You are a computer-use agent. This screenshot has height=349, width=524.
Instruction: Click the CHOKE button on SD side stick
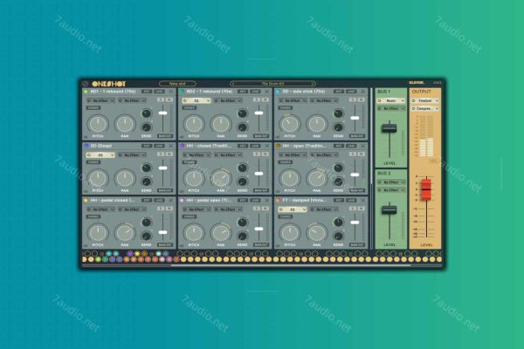286,108
